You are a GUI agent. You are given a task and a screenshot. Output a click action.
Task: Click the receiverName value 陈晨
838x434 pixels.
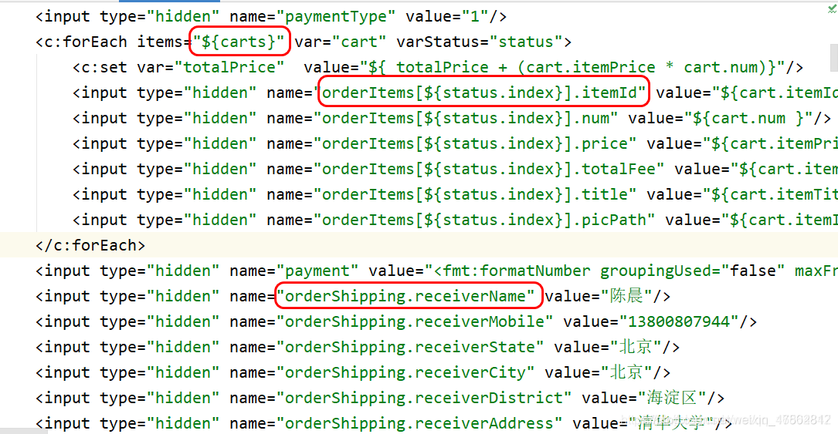coord(626,296)
